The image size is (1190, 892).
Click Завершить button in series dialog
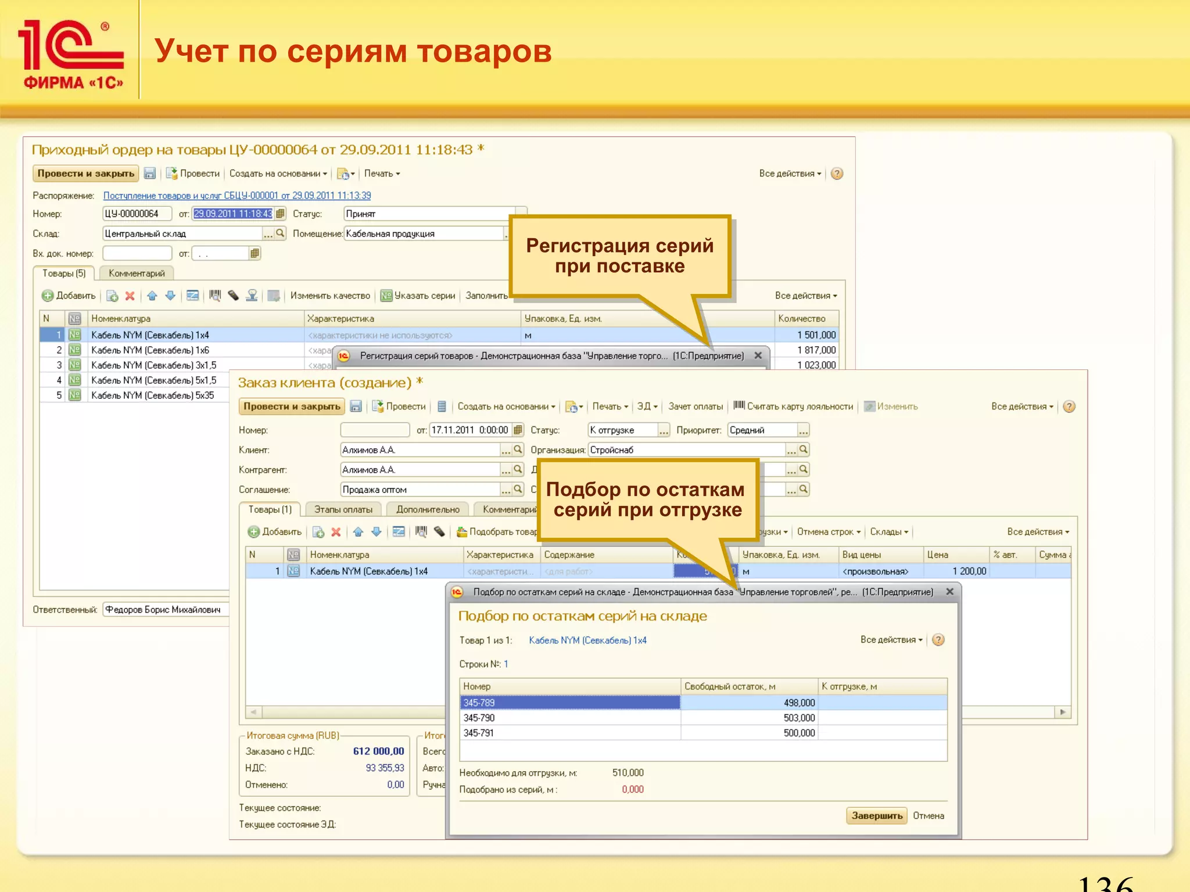click(x=877, y=816)
